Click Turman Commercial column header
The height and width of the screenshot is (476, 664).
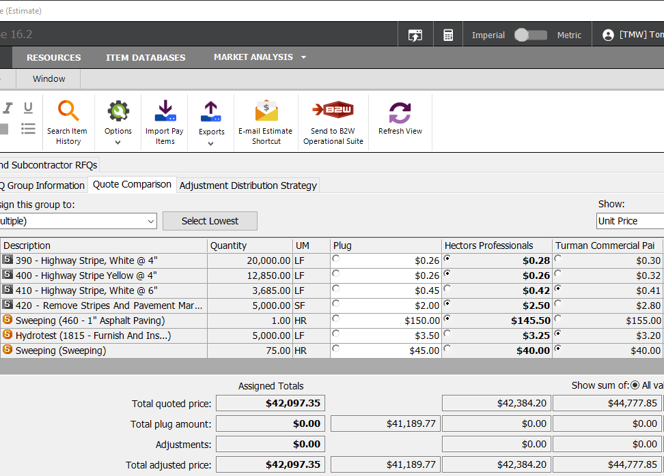[x=608, y=246]
